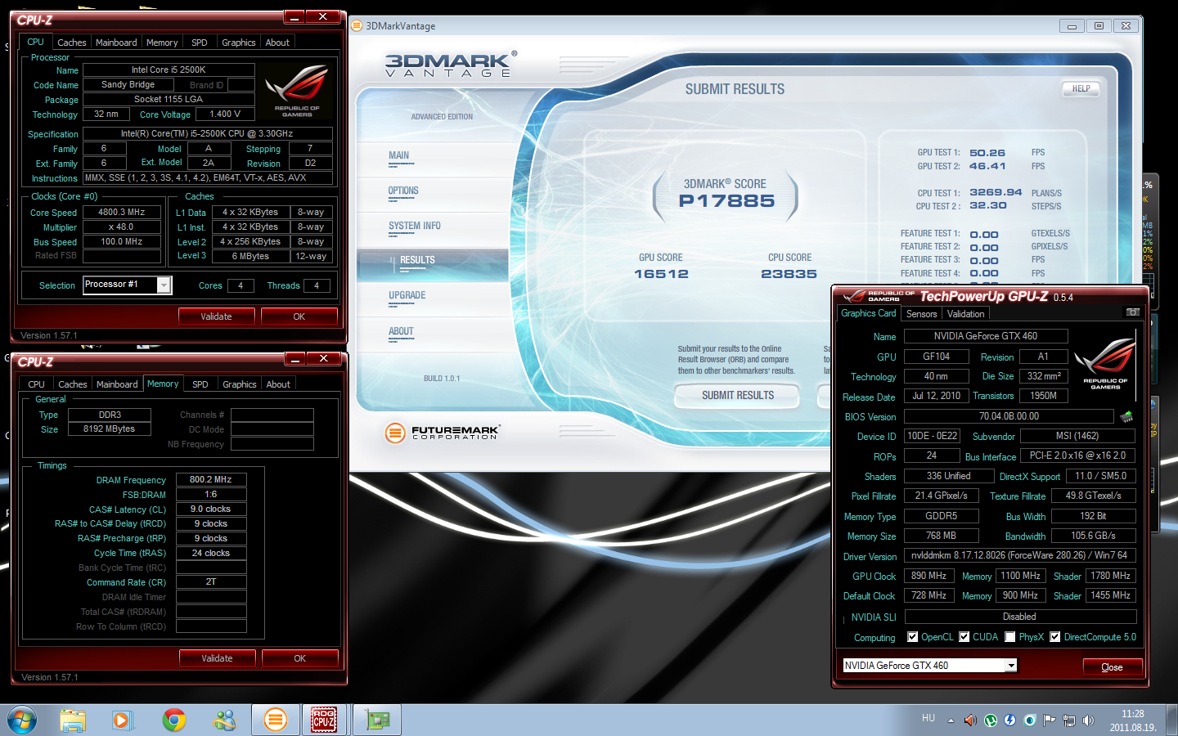Open Windows Explorer from the taskbar
This screenshot has width=1178, height=736.
tap(73, 720)
